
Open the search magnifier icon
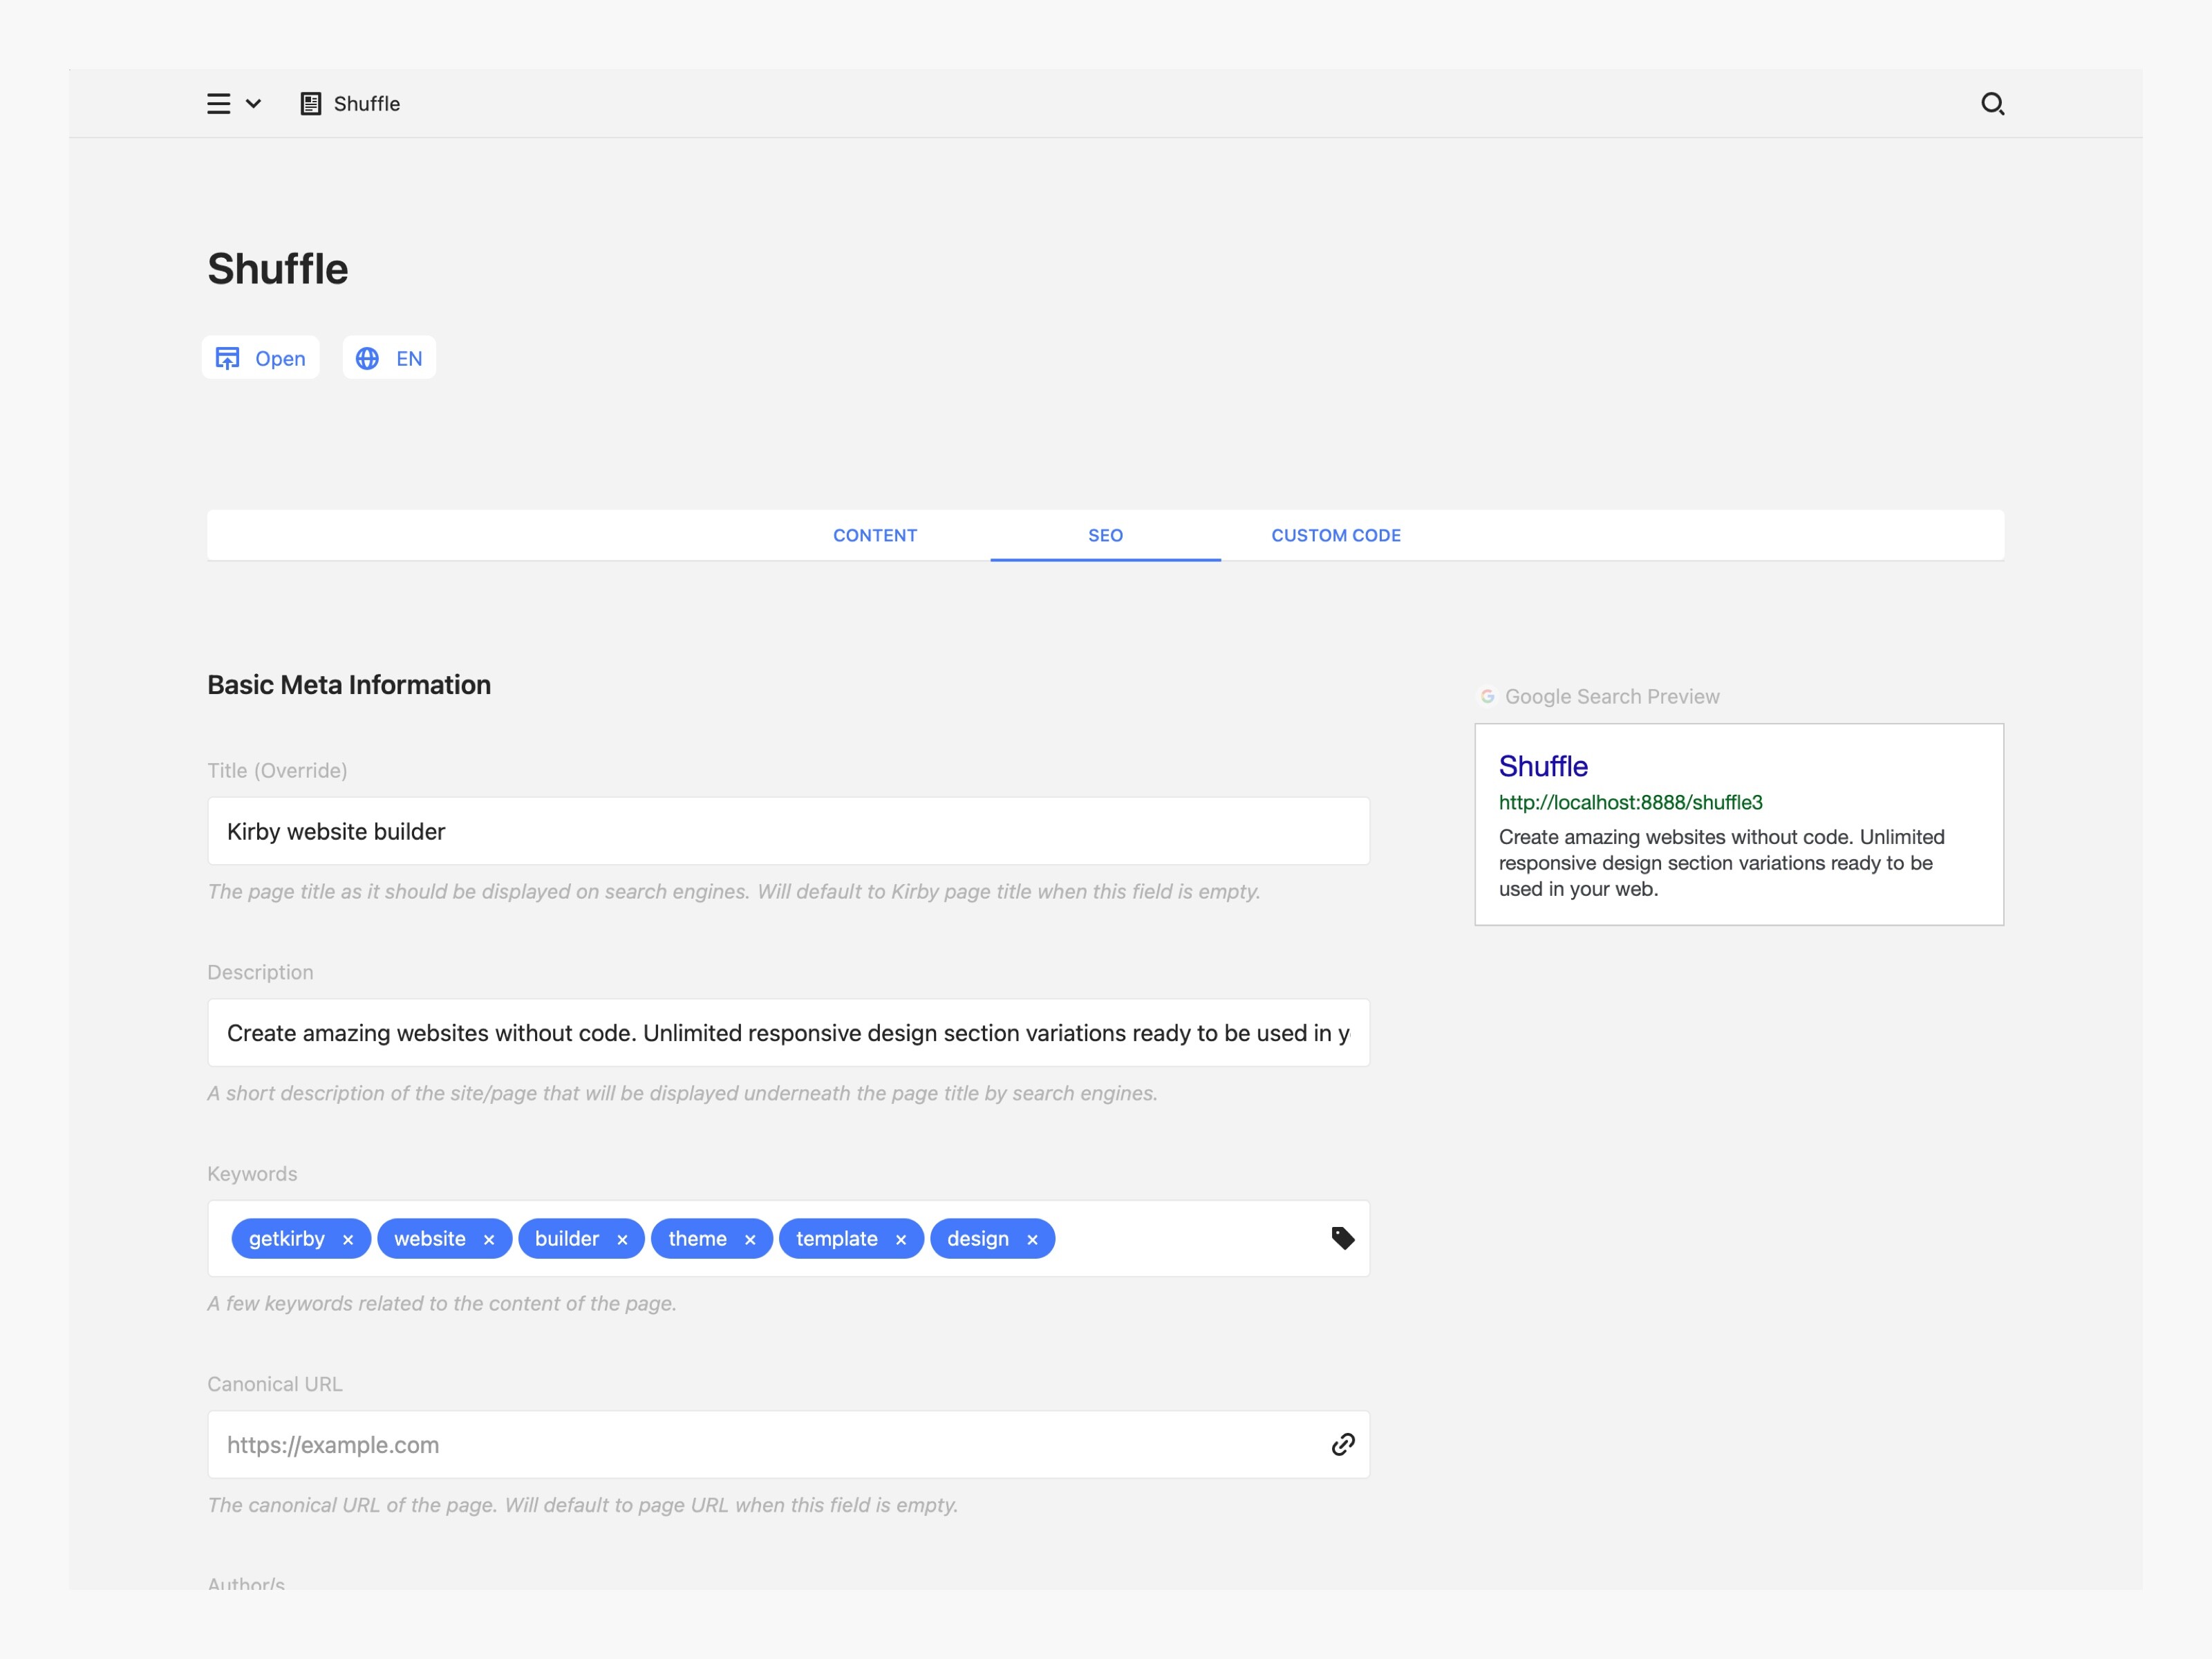coord(1992,104)
